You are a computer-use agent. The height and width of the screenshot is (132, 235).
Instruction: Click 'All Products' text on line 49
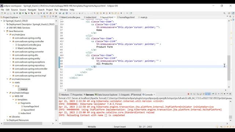[x=104, y=64]
